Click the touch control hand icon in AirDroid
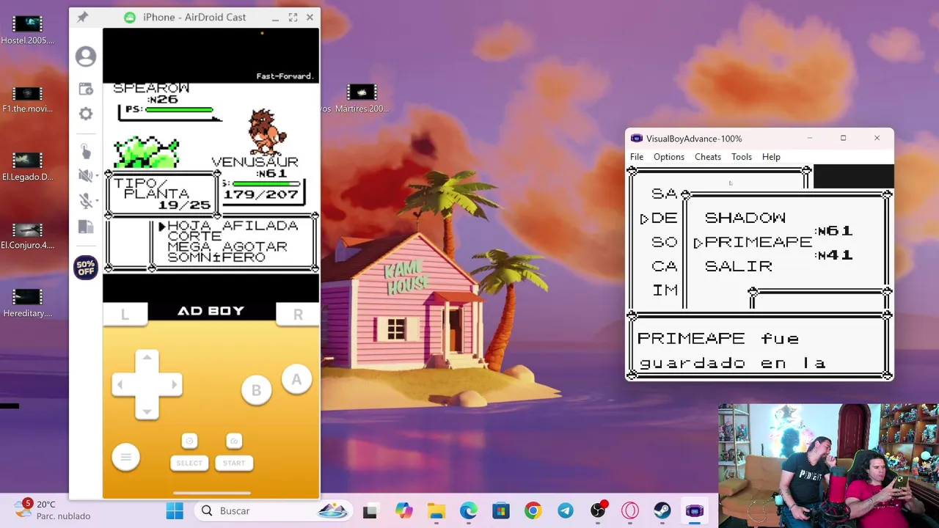Image resolution: width=939 pixels, height=528 pixels. 86,150
